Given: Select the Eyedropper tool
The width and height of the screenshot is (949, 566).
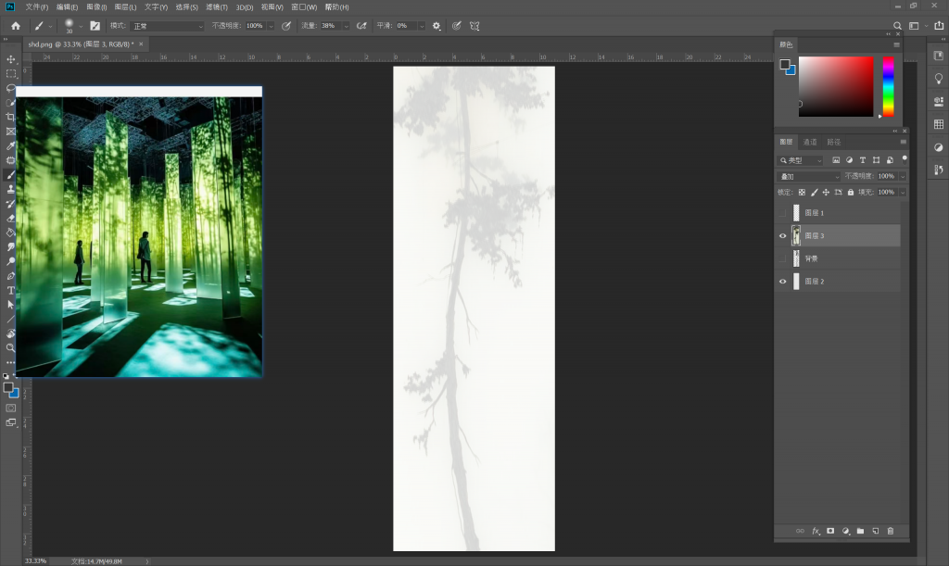Looking at the screenshot, I should coord(11,146).
